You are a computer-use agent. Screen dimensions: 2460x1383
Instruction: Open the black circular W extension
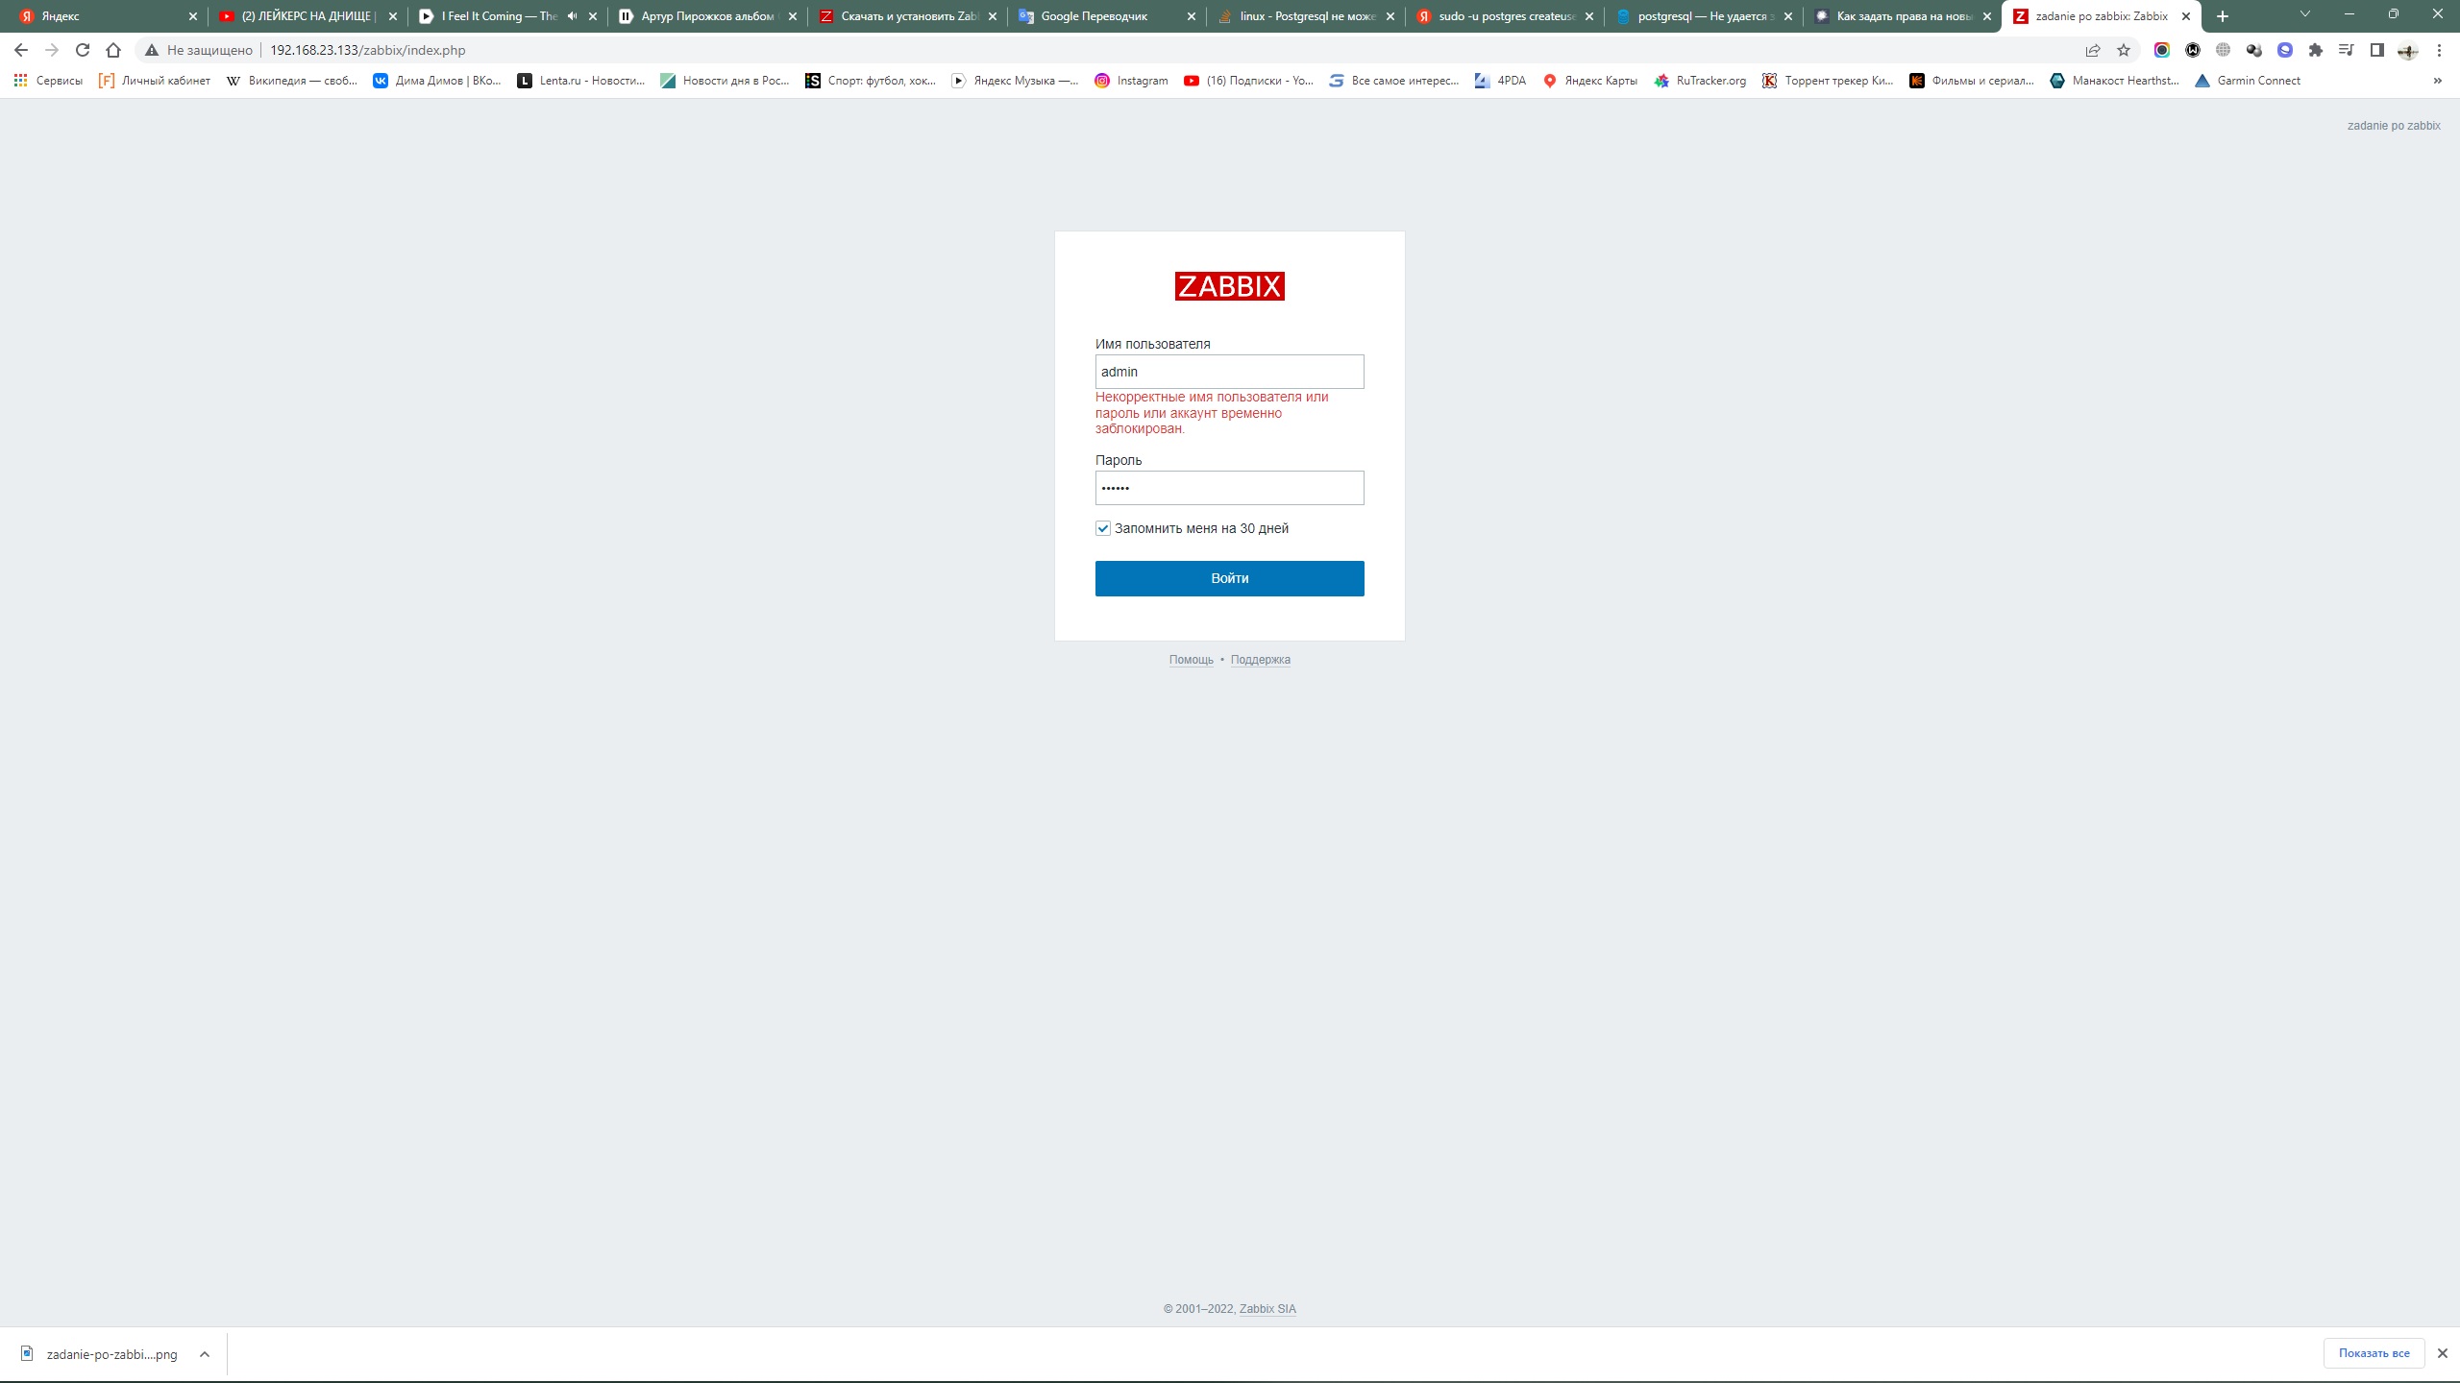(2193, 50)
